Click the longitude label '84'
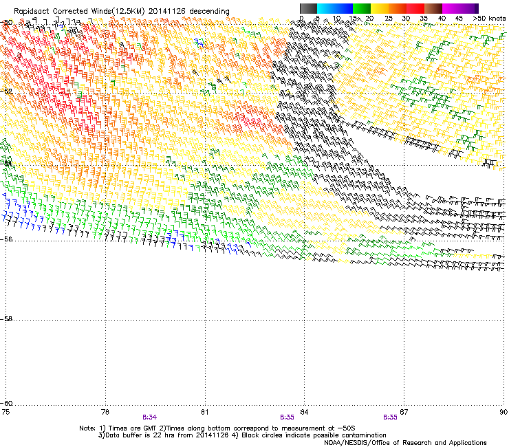The height and width of the screenshot is (447, 509). click(x=304, y=412)
